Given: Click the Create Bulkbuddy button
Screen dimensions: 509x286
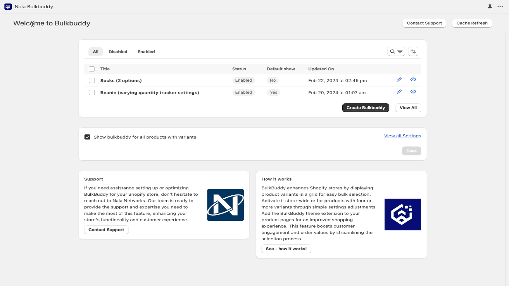Looking at the screenshot, I should point(365,107).
